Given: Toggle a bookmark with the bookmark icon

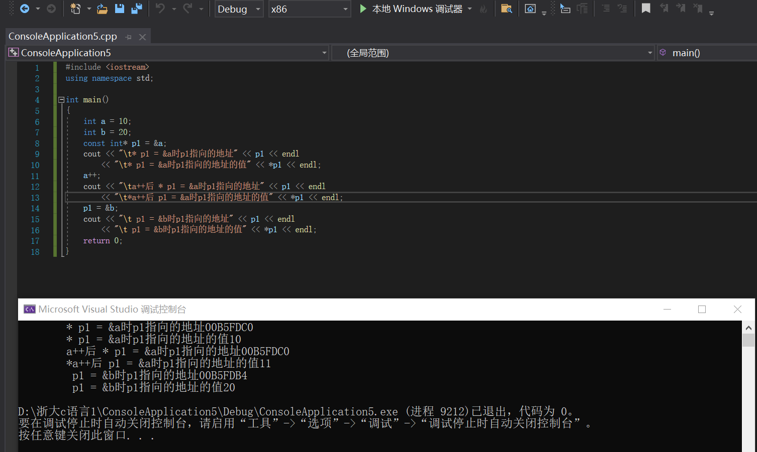Looking at the screenshot, I should pos(646,9).
